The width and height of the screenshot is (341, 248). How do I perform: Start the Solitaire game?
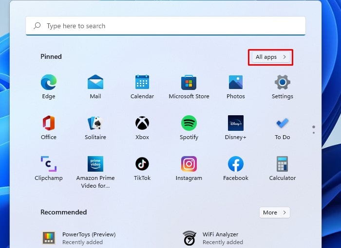pyautogui.click(x=95, y=127)
